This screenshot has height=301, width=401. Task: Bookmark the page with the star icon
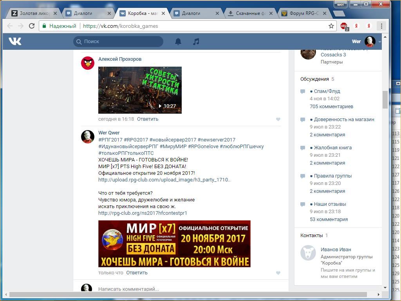click(331, 26)
